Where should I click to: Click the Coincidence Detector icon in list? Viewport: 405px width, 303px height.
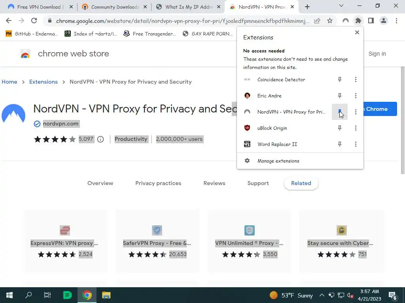click(247, 79)
